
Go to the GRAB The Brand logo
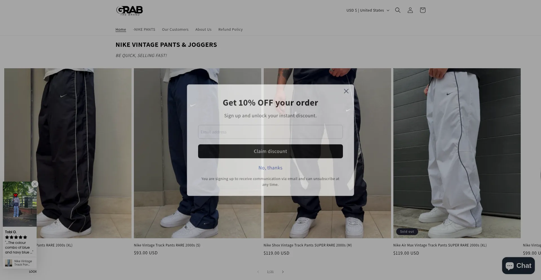[x=130, y=10]
